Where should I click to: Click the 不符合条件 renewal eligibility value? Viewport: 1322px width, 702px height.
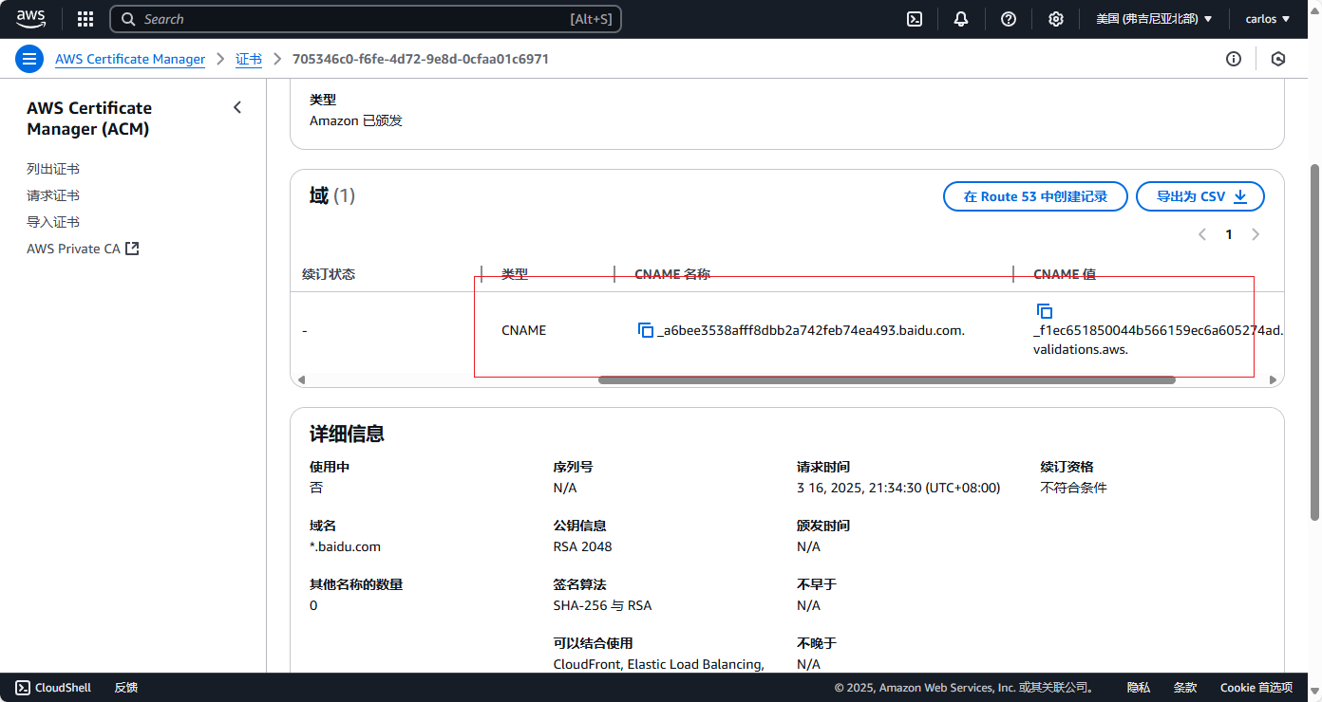[x=1073, y=488]
